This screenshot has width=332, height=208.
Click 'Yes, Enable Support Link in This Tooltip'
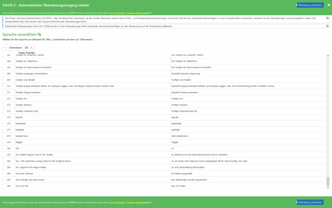(34, 155)
